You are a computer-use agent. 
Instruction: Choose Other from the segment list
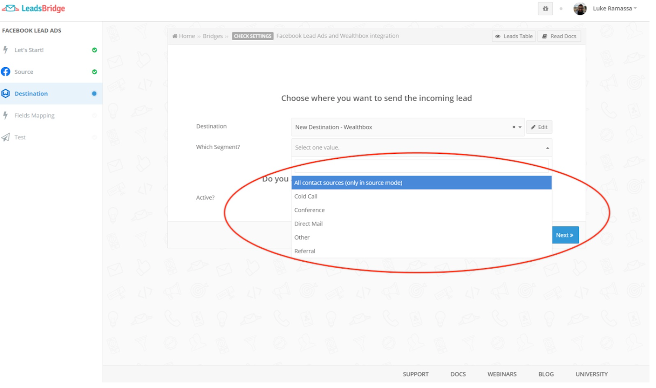(421, 237)
